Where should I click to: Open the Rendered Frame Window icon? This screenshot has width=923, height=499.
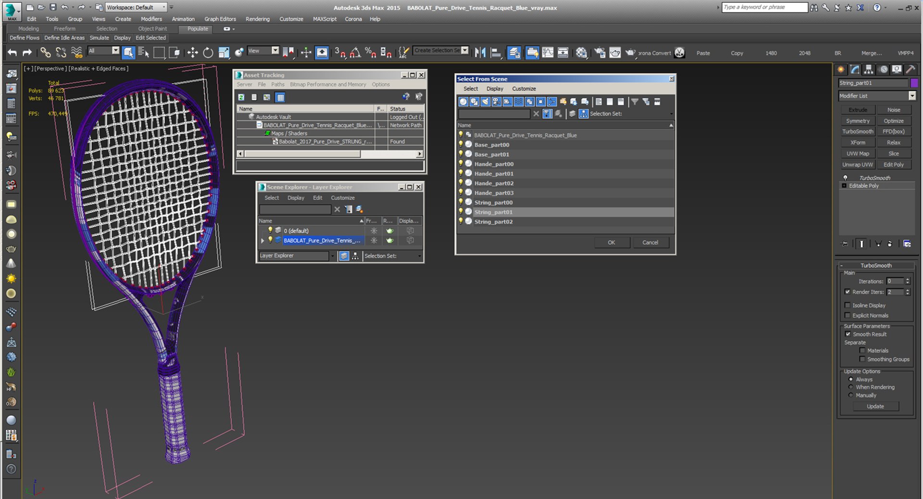click(x=615, y=52)
